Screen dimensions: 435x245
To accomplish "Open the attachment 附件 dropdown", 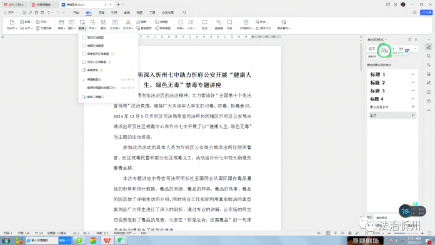I will click(x=262, y=22).
